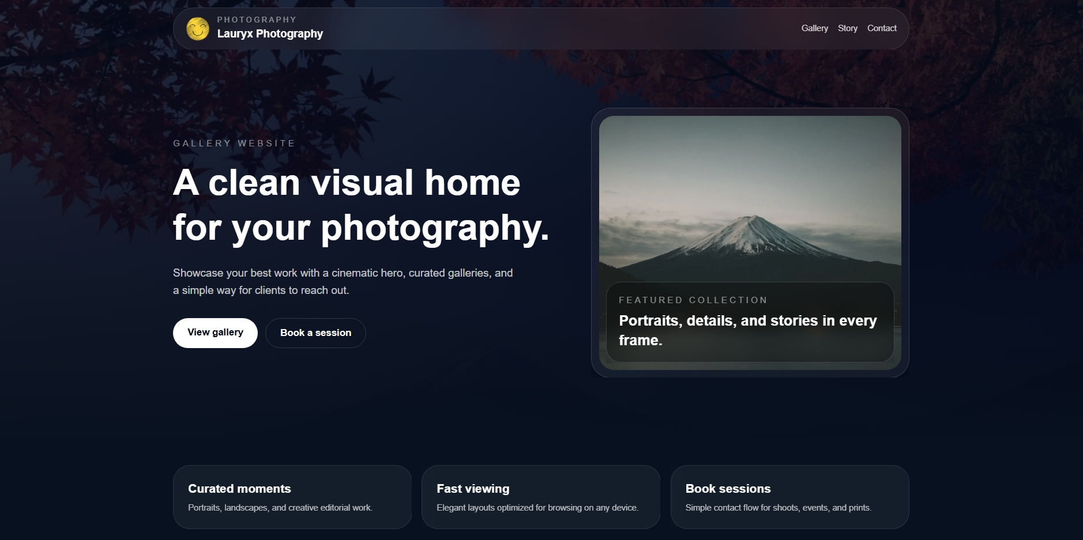The image size is (1083, 540).
Task: Click the 'A clean visual home' headline
Action: [x=360, y=205]
